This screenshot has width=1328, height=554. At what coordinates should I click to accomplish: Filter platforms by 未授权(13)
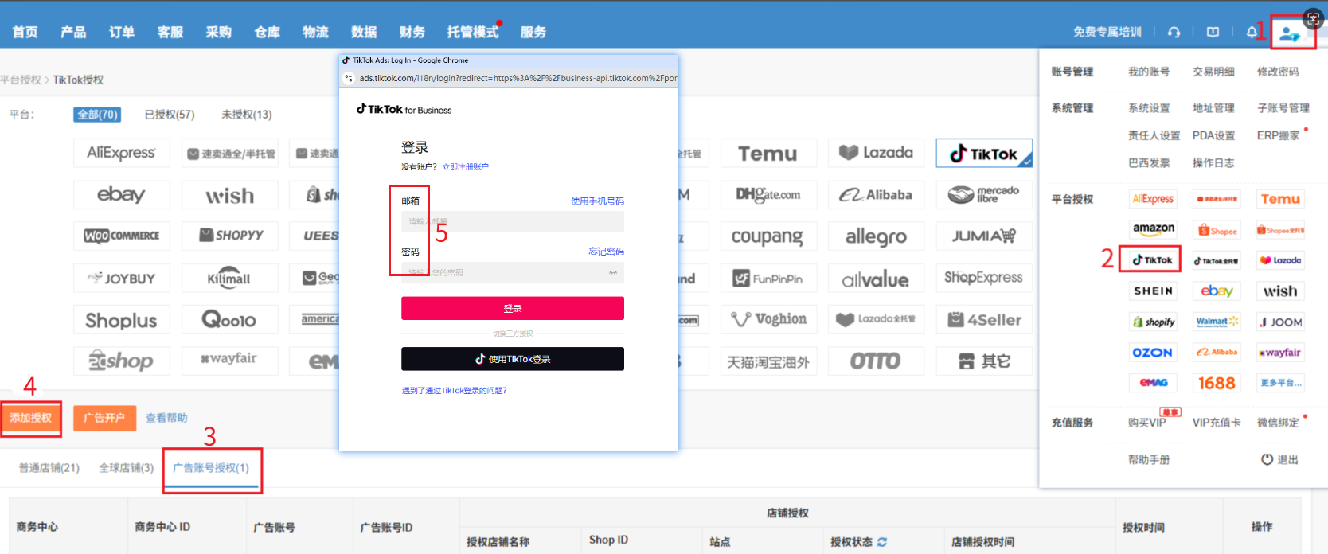point(247,115)
